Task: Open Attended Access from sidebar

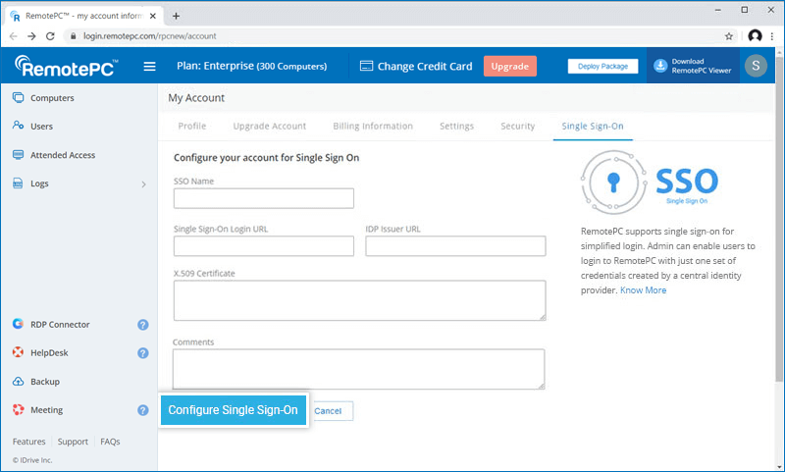Action: point(62,155)
